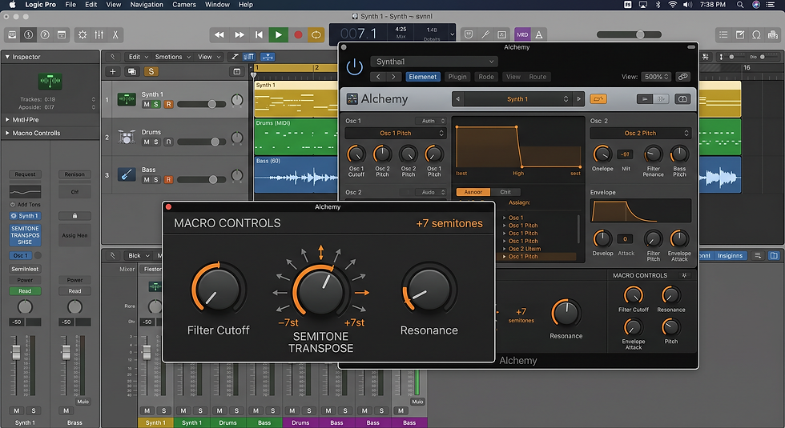Select the Elemenet tab in Alchemy

pyautogui.click(x=423, y=77)
